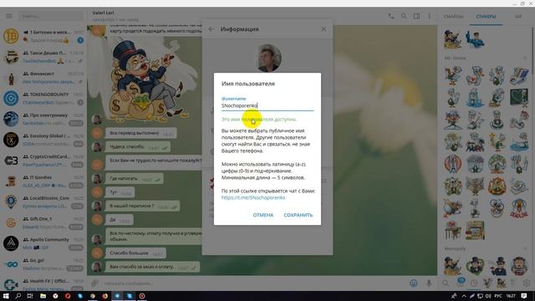The width and height of the screenshot is (535, 301).
Task: Switch to the СТИКЕРЫ tab
Action: [486, 17]
